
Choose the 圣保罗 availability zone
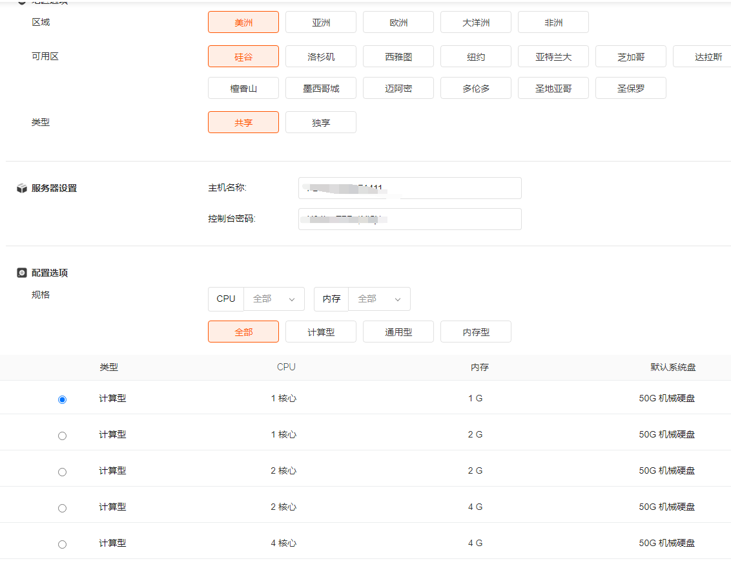[x=631, y=89]
